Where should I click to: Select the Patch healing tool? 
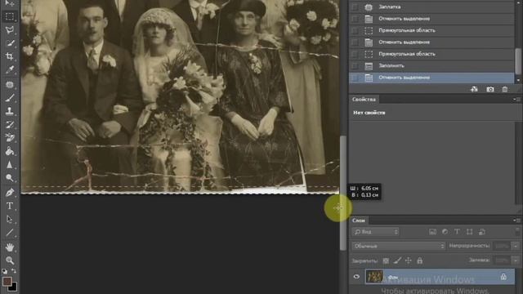tap(10, 84)
